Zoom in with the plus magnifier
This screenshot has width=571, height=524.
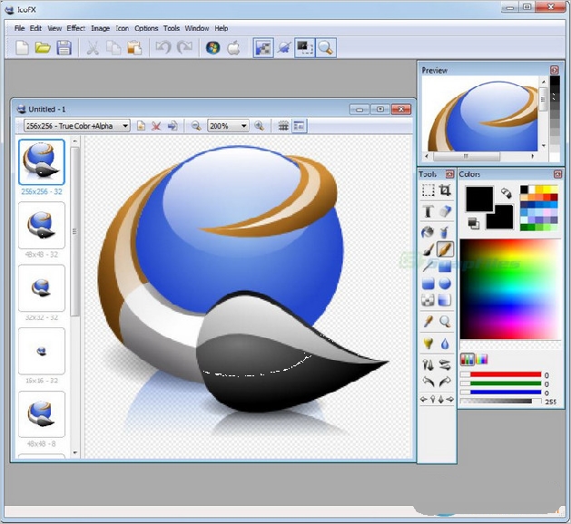click(x=260, y=126)
